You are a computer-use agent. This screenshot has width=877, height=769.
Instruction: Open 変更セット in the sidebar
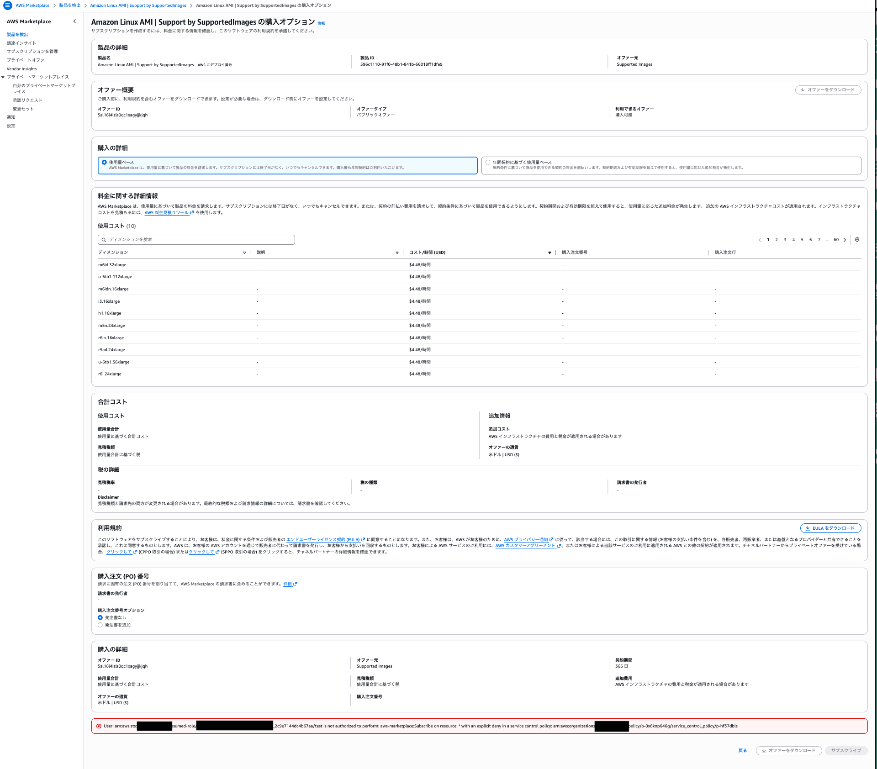(x=23, y=109)
